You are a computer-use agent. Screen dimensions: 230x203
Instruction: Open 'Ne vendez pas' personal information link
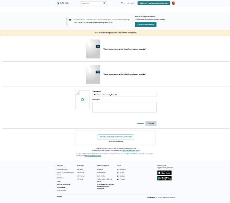tap(105, 186)
